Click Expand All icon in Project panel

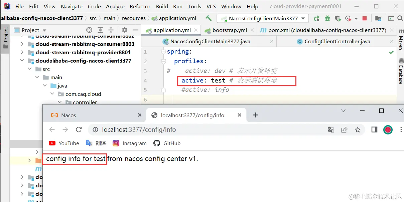[x=100, y=30]
